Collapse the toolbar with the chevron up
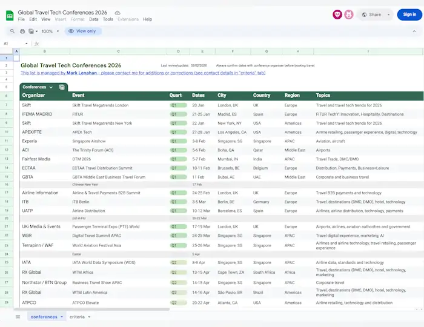This screenshot has height=327, width=424. 414,31
